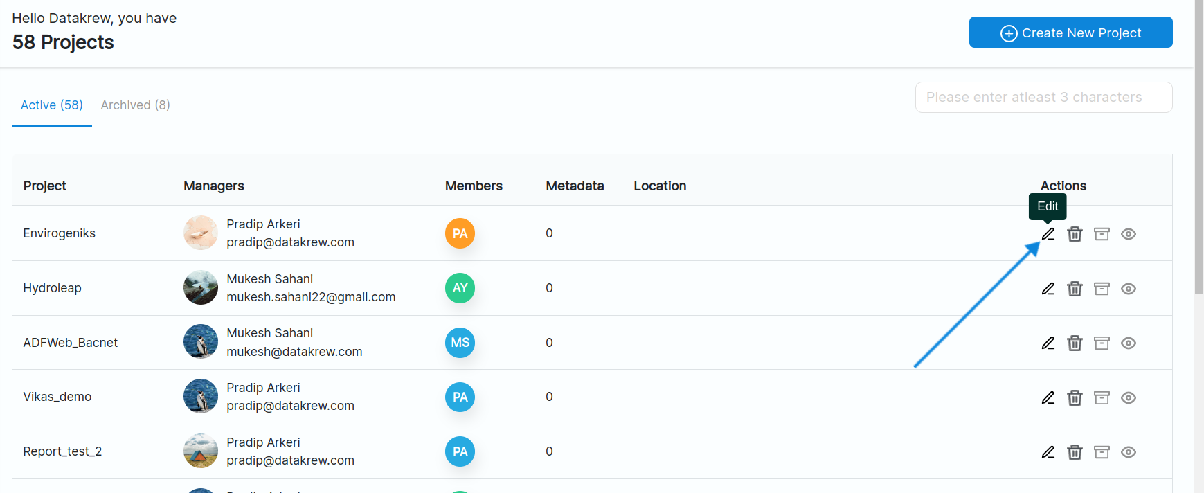Click the PA member badge in Vikas_demo row

tap(460, 397)
